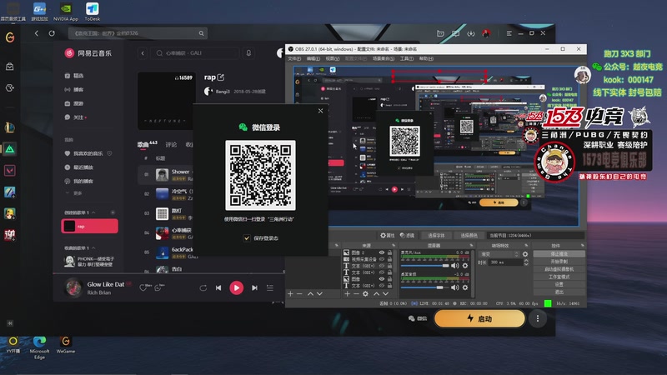
Task: Select rap playlist in music sidebar
Action: coord(90,226)
